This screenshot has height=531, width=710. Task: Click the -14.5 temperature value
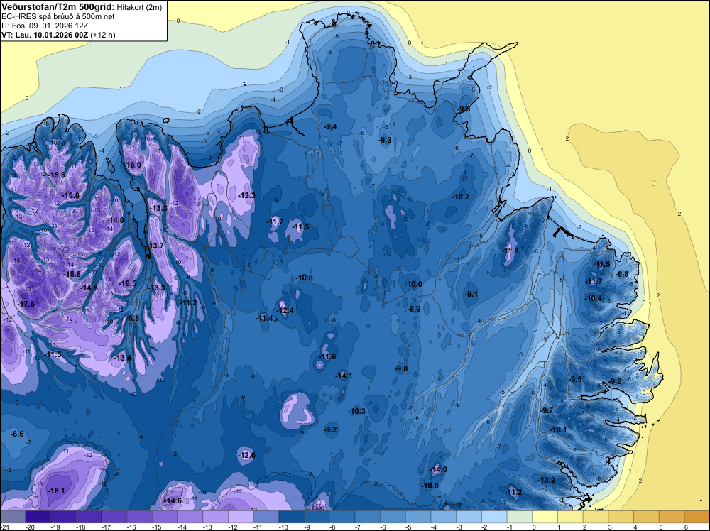point(89,288)
